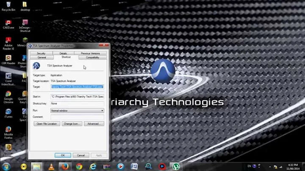This screenshot has width=305, height=171.
Task: Select the Adobe Reader XI desktop icon
Action: (8, 44)
